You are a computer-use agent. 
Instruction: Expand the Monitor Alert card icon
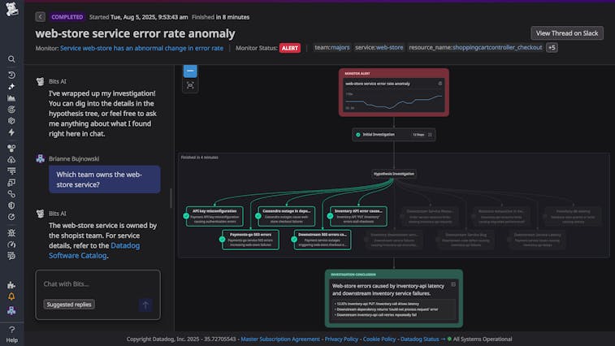[x=440, y=83]
